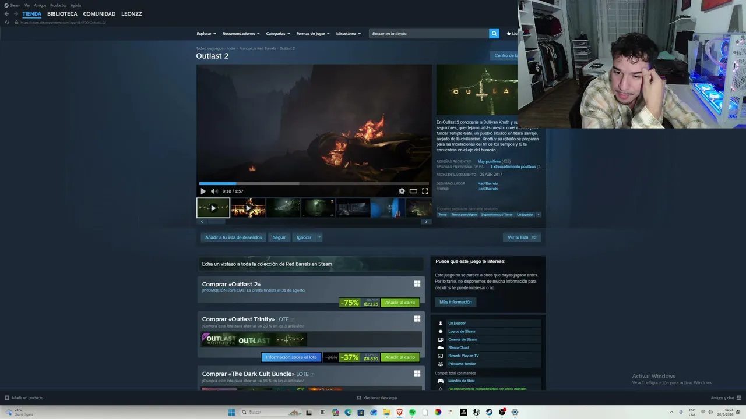Add Outlast 2 to cart

click(400, 303)
